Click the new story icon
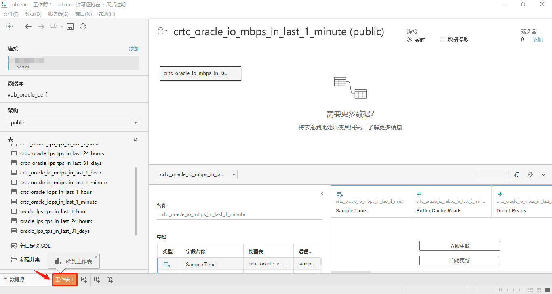The height and width of the screenshot is (294, 552). (x=110, y=279)
